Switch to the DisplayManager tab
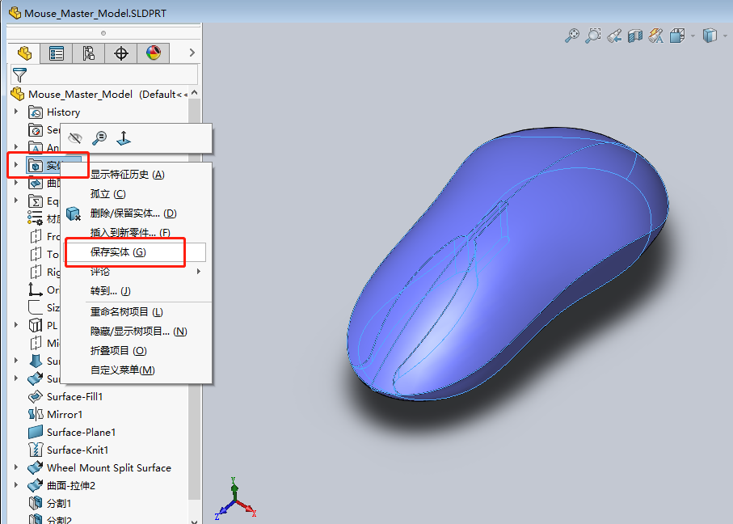Viewport: 733px width, 524px height. click(x=153, y=53)
